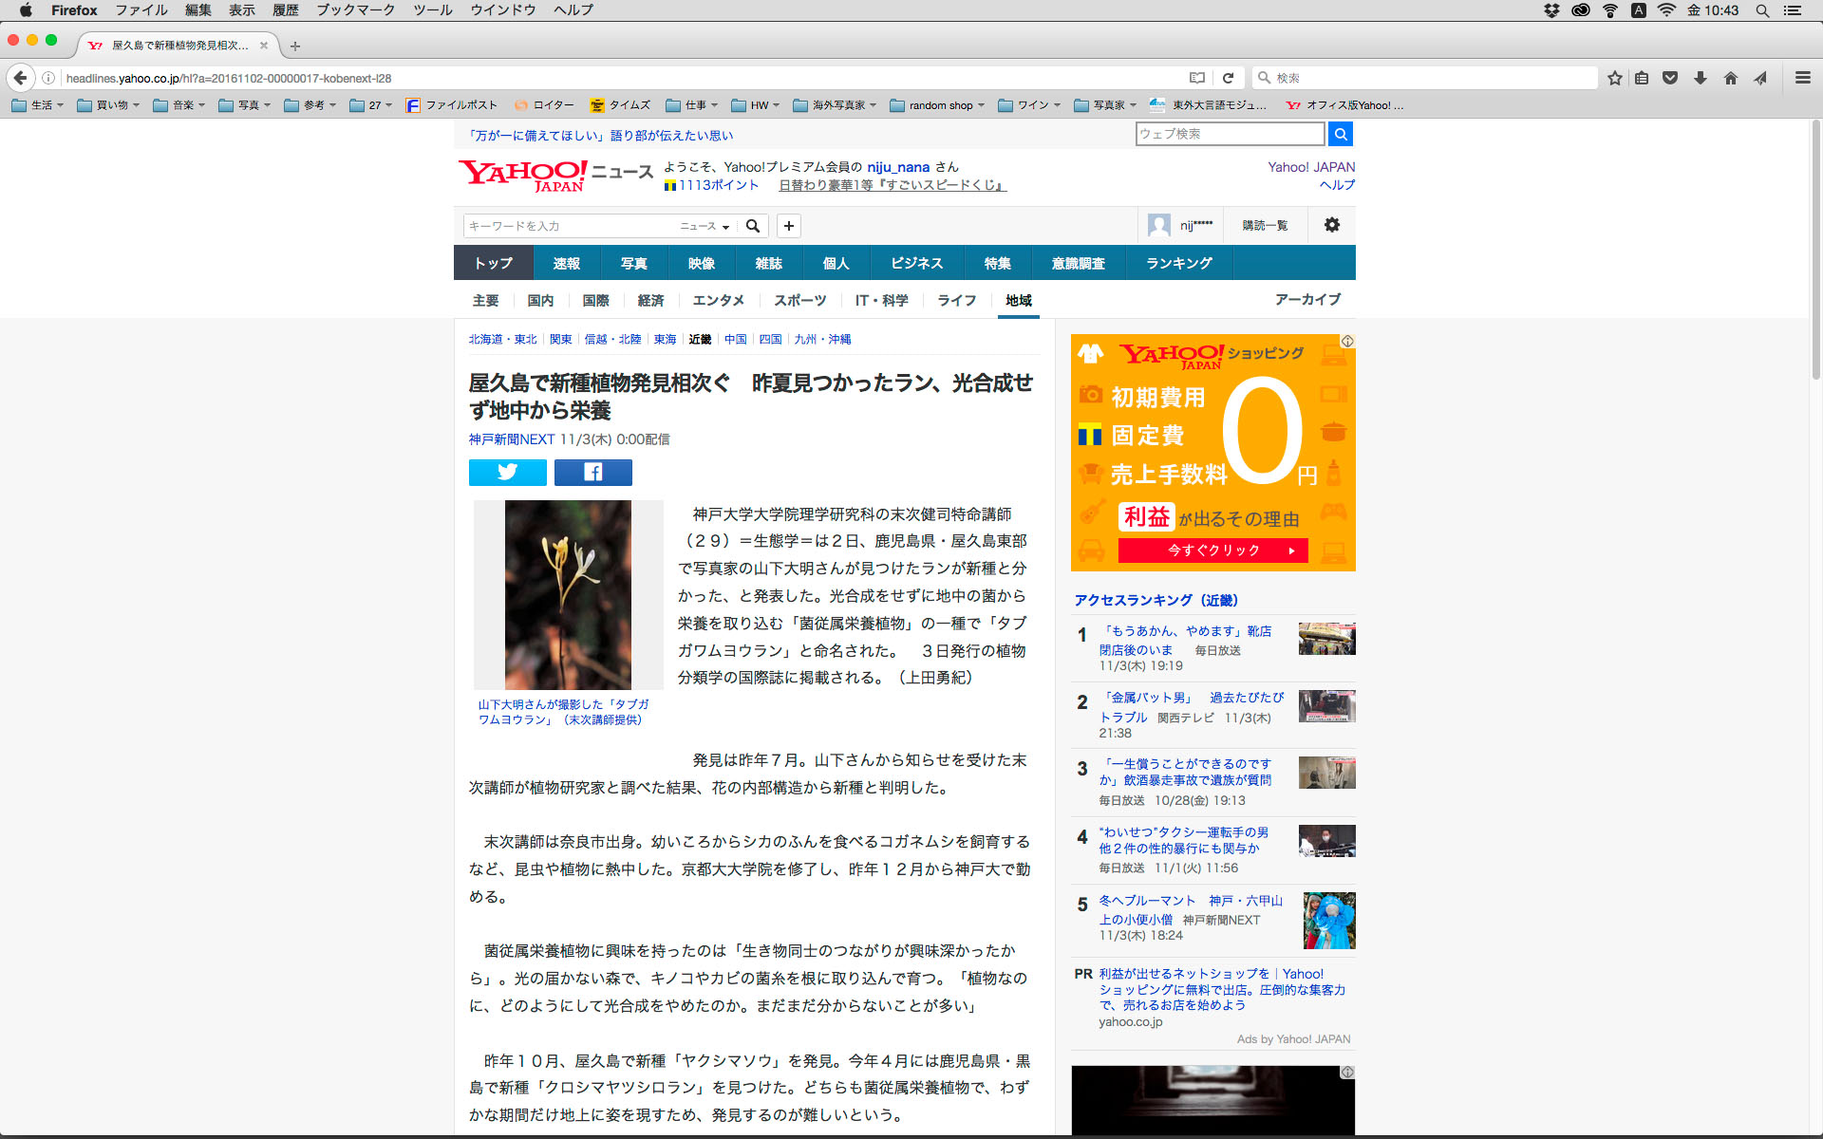The image size is (1823, 1139).
Task: Click the blue web search magnifier button
Action: pos(1340,134)
